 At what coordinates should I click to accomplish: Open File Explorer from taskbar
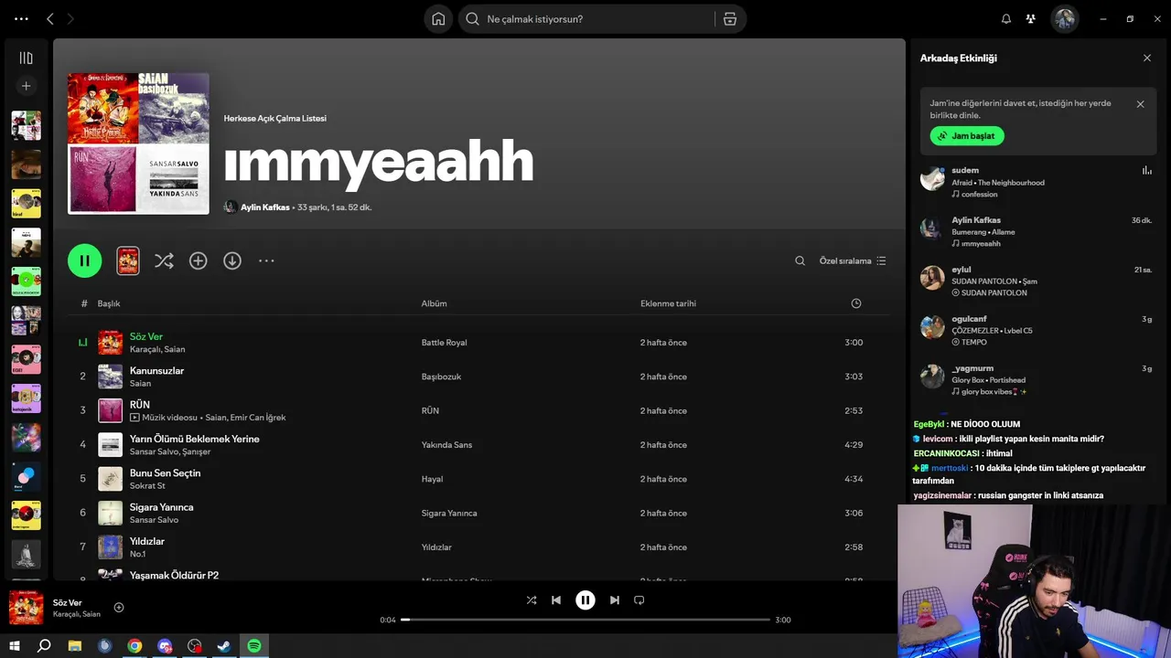[x=75, y=646]
